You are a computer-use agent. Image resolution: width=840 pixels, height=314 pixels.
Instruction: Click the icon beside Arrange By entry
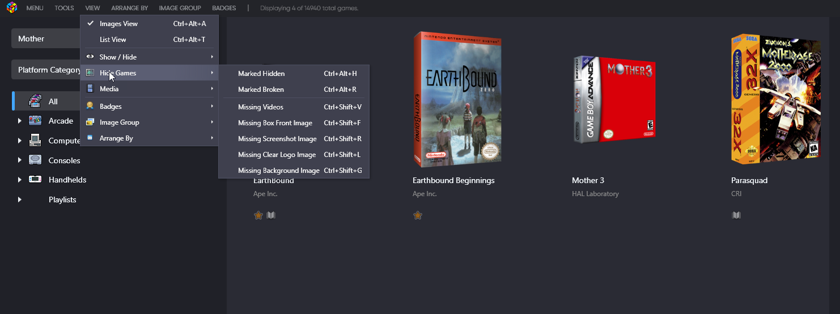point(90,138)
